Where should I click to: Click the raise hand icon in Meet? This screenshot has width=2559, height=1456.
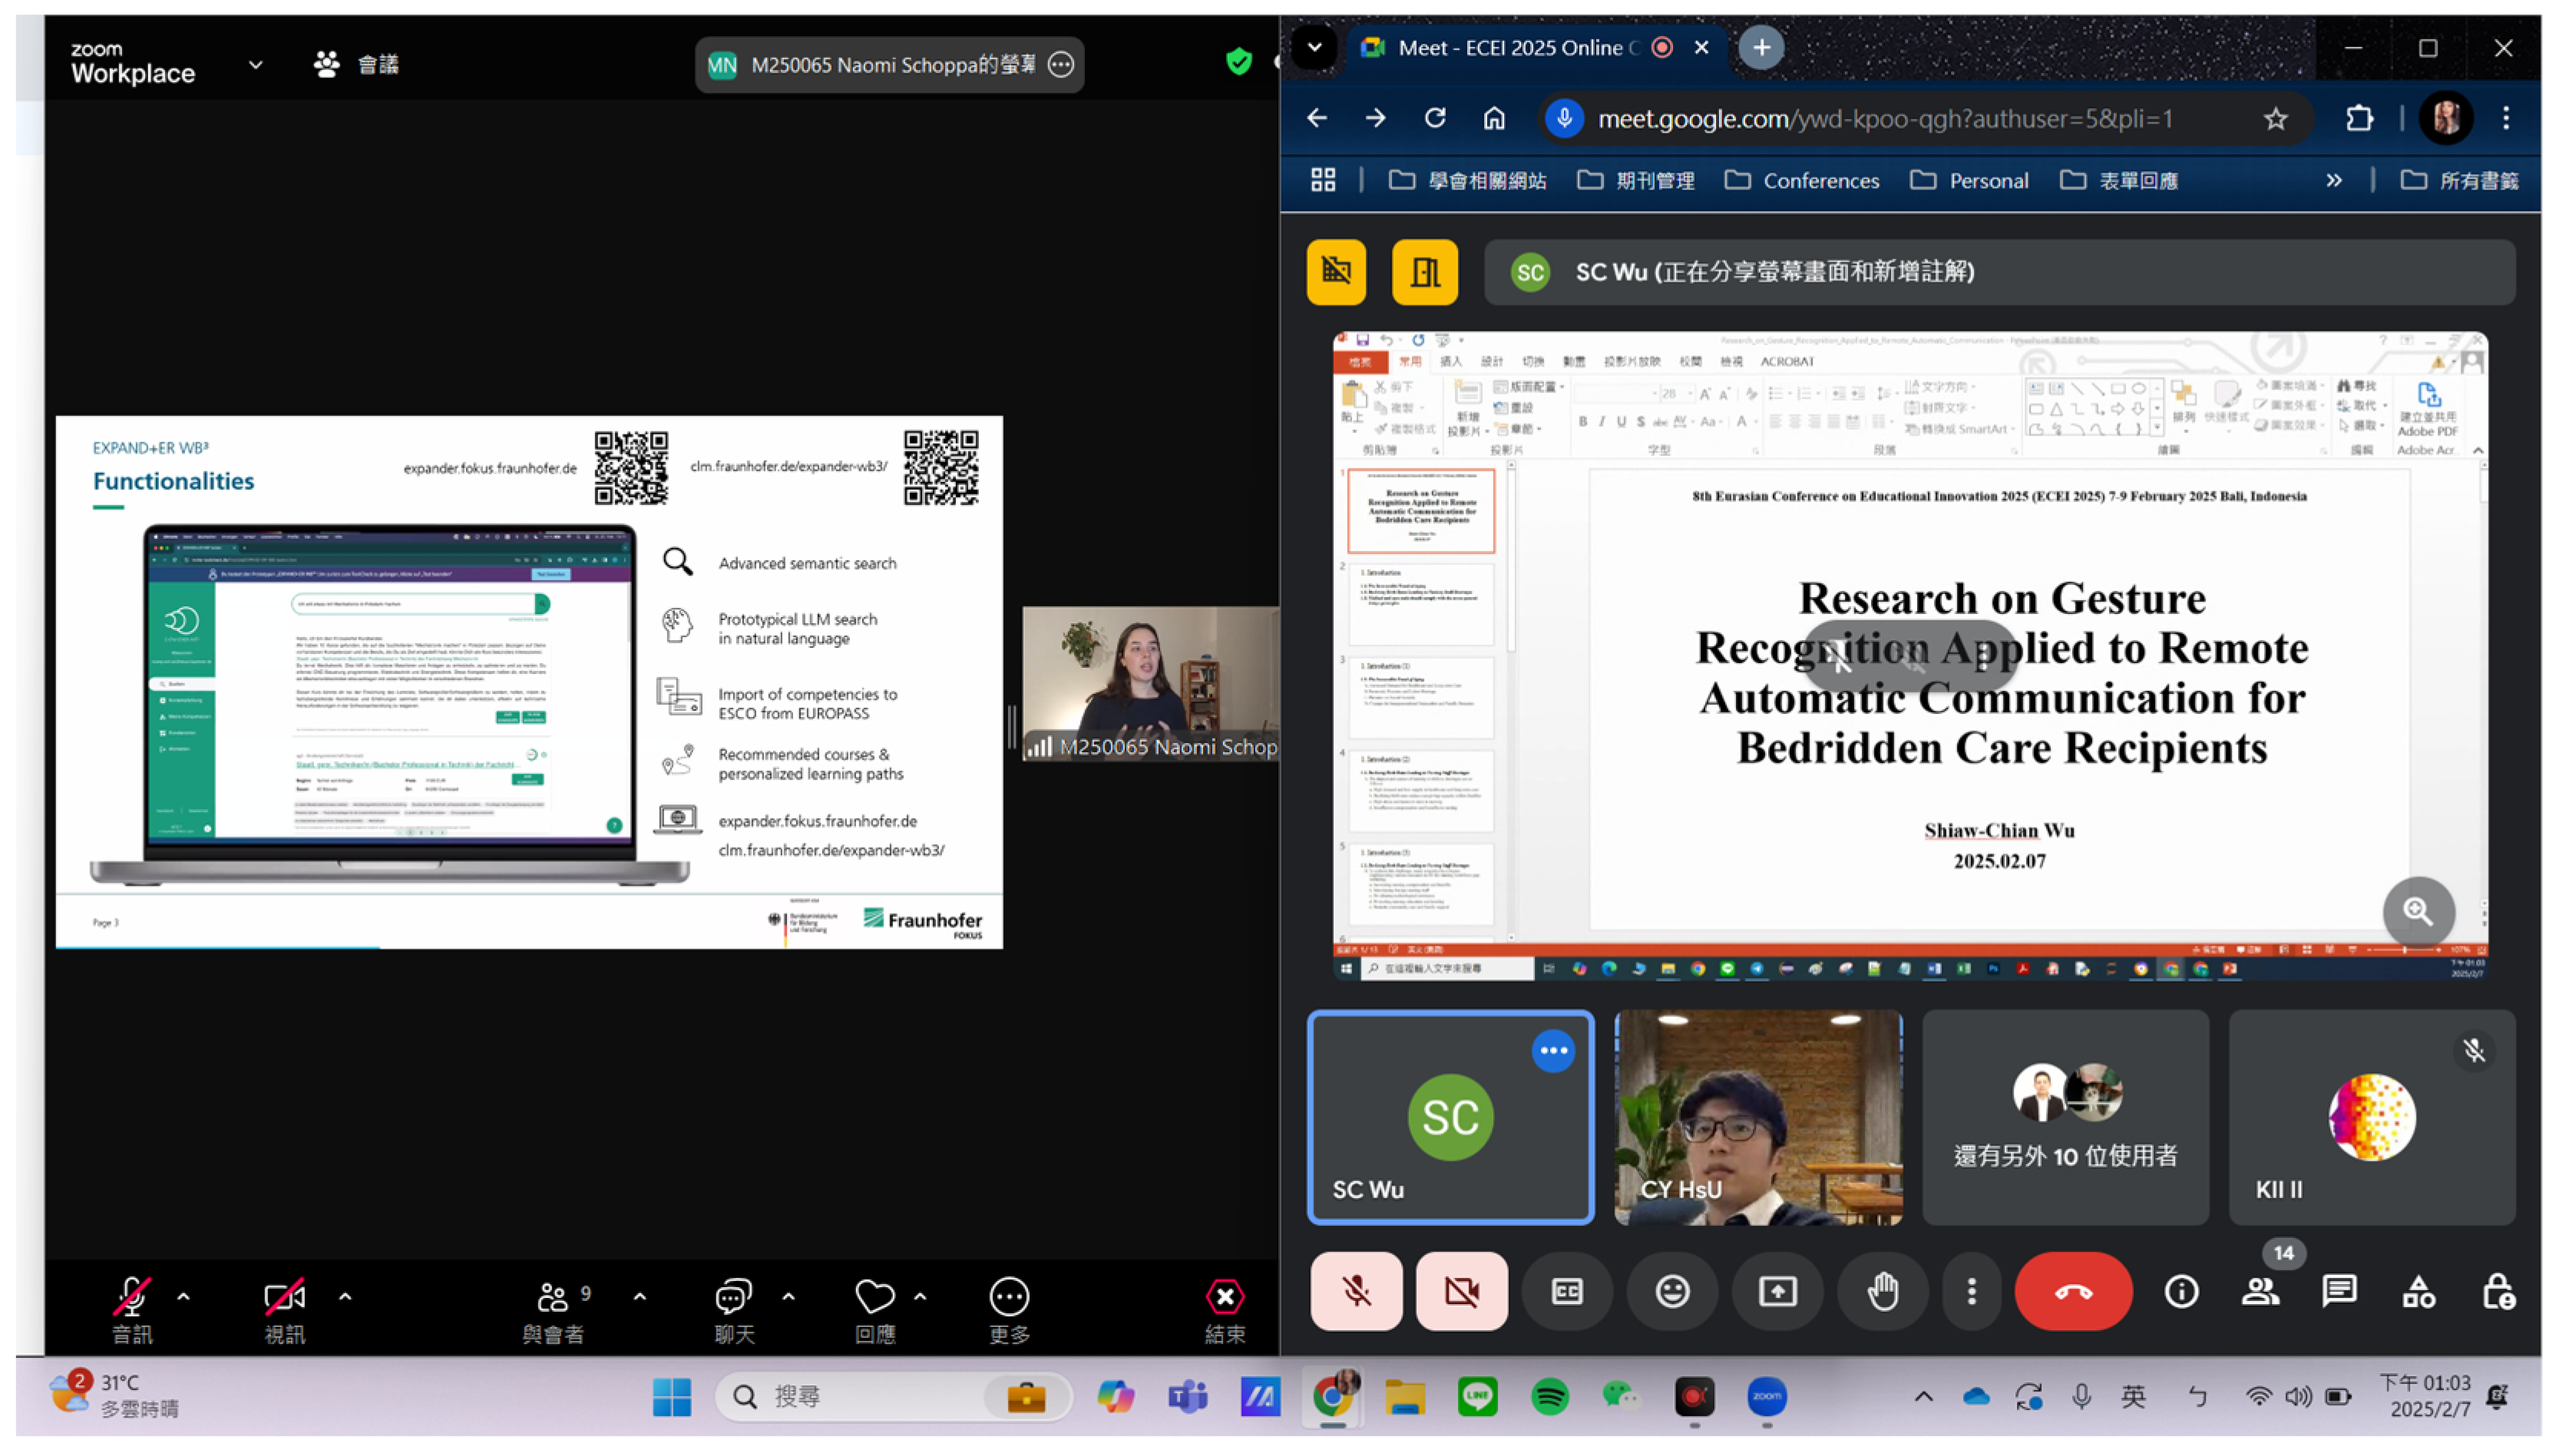pyautogui.click(x=1882, y=1291)
